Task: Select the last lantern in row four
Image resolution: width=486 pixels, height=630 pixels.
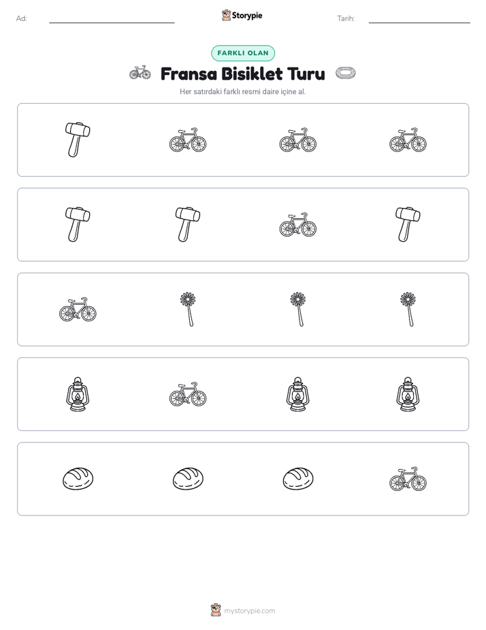Action: [x=408, y=394]
